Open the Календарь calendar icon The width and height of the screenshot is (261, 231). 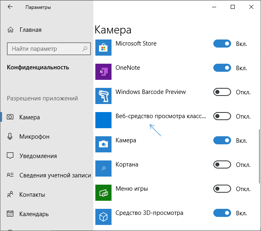(x=10, y=214)
